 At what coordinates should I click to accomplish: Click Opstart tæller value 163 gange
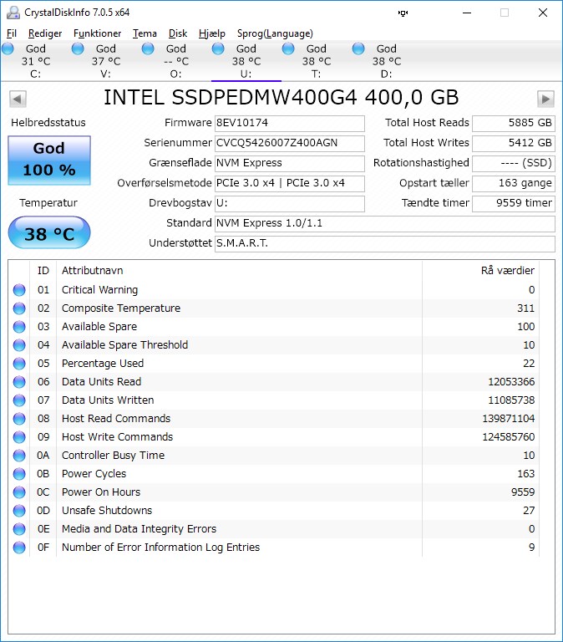pyautogui.click(x=514, y=183)
